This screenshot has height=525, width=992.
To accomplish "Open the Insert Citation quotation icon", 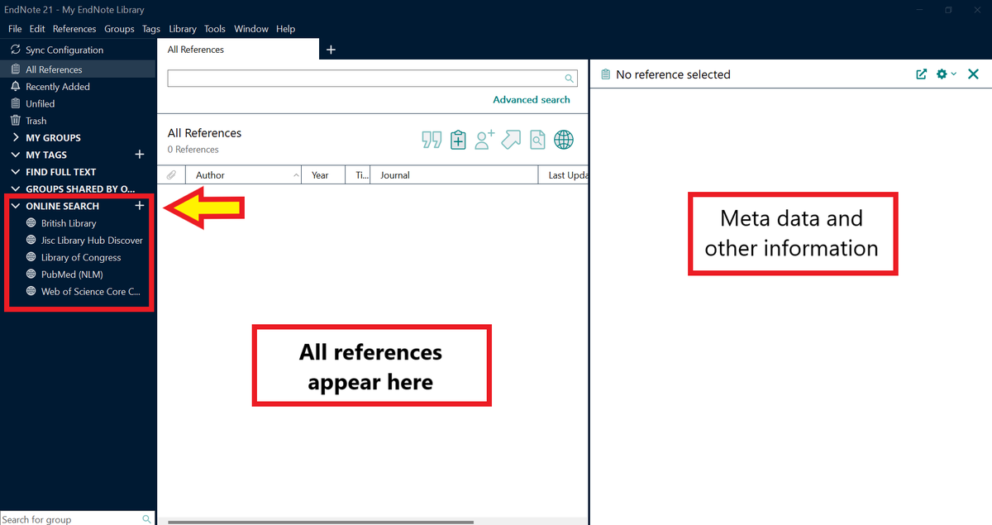I will [x=431, y=140].
